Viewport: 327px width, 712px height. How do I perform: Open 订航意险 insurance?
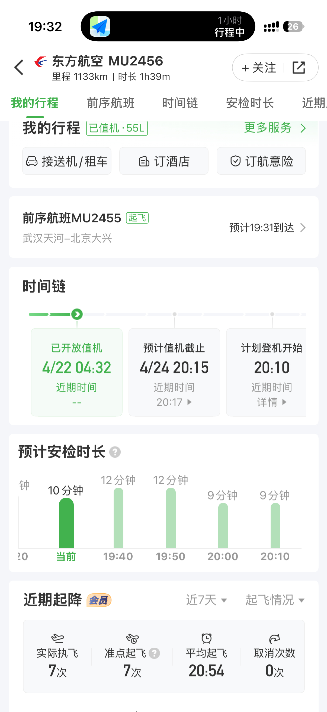click(x=261, y=161)
